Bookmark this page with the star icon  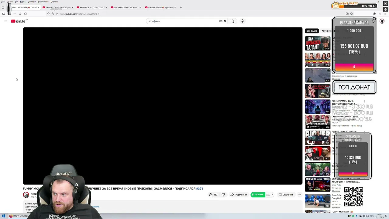coord(351,14)
